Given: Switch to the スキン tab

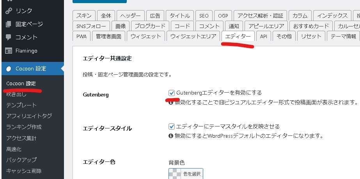Looking at the screenshot, I should point(84,16).
